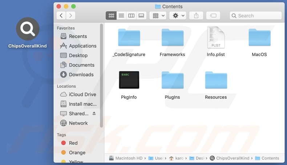Screen dimensions: 287x165
Task: Select the Shared... location
Action: [x=74, y=114]
